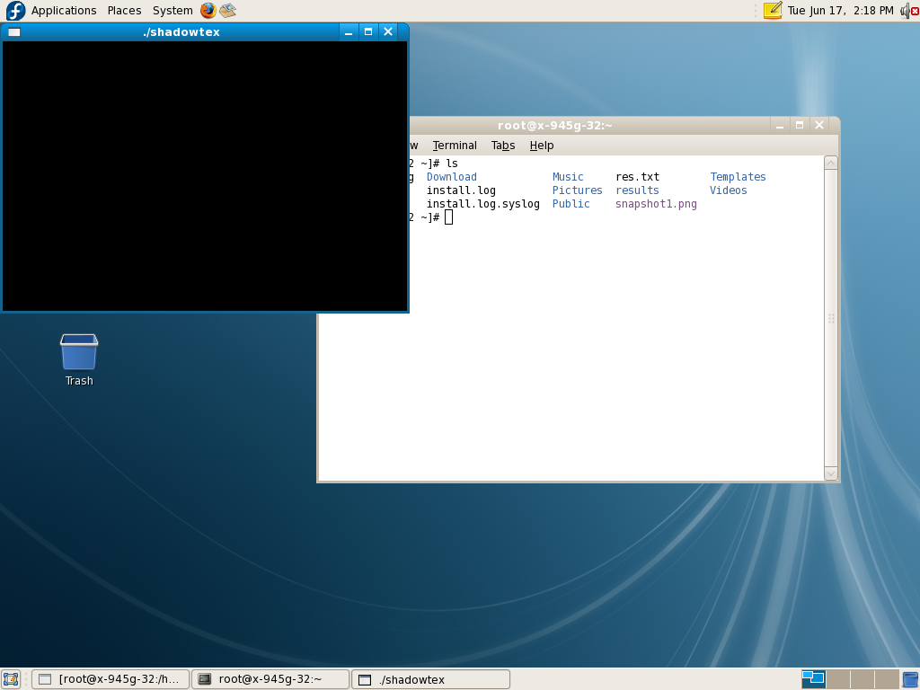
Task: Switch to ./shadowtex taskbar button
Action: 430,679
